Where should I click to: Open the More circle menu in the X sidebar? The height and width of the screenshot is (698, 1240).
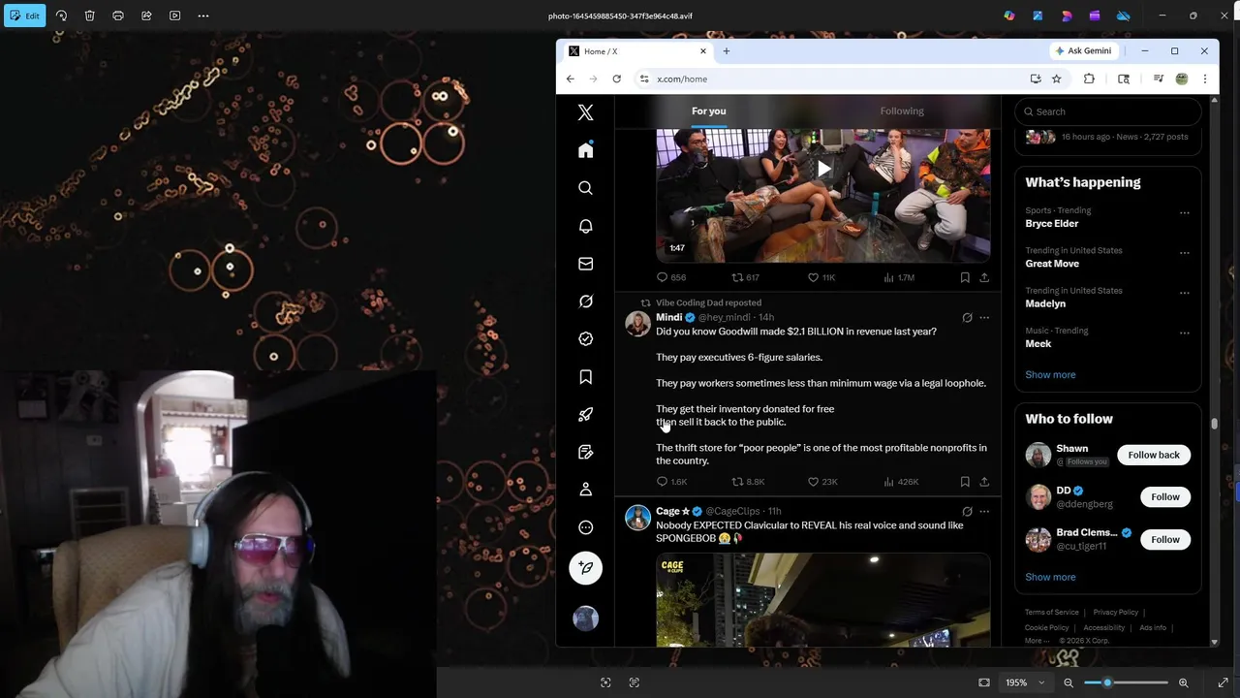[585, 527]
